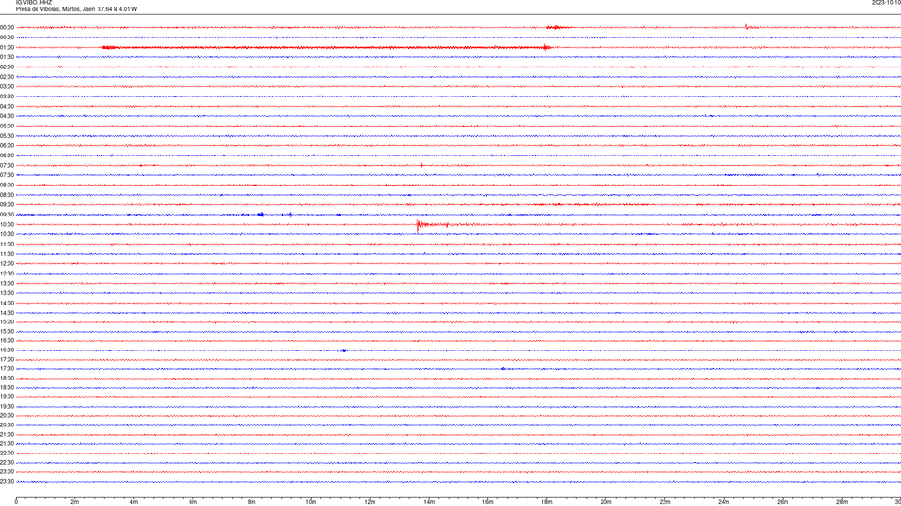The width and height of the screenshot is (901, 506).
Task: Select the 10:30 trace time label
Action: pos(7,234)
